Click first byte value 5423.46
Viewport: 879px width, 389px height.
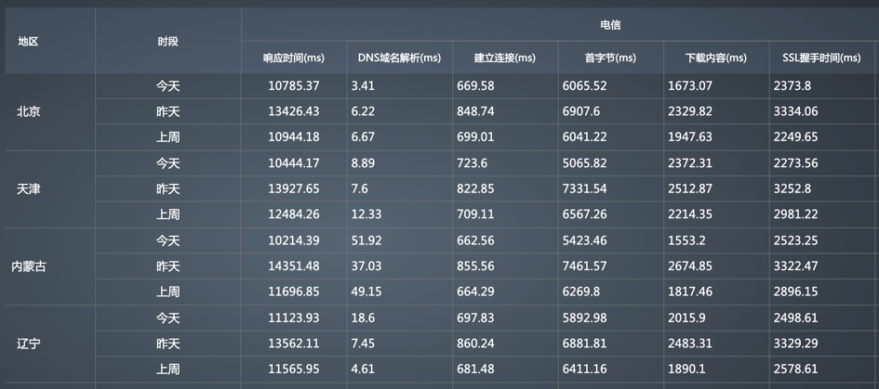click(x=585, y=240)
